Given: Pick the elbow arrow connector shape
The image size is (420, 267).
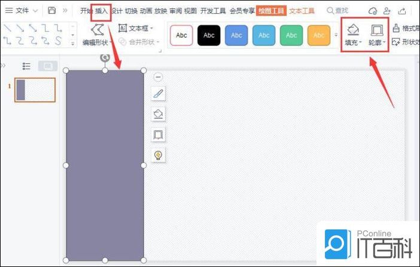Looking at the screenshot, I should coord(58,28).
